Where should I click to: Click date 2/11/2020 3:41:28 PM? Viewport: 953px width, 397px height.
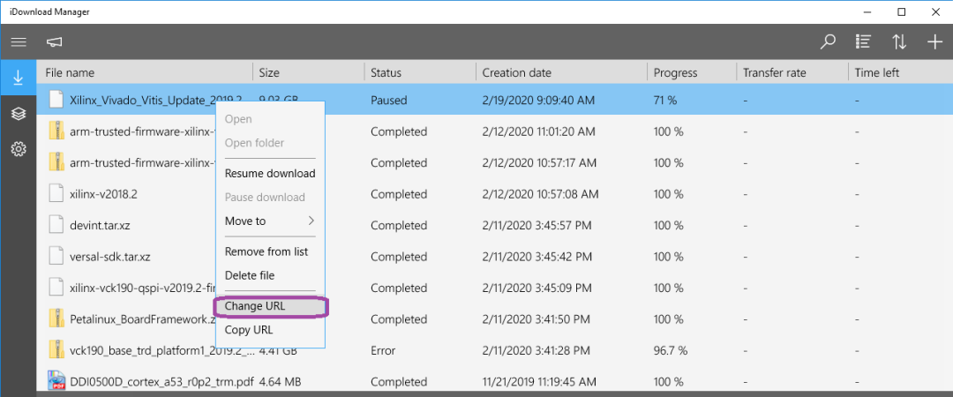tap(537, 350)
